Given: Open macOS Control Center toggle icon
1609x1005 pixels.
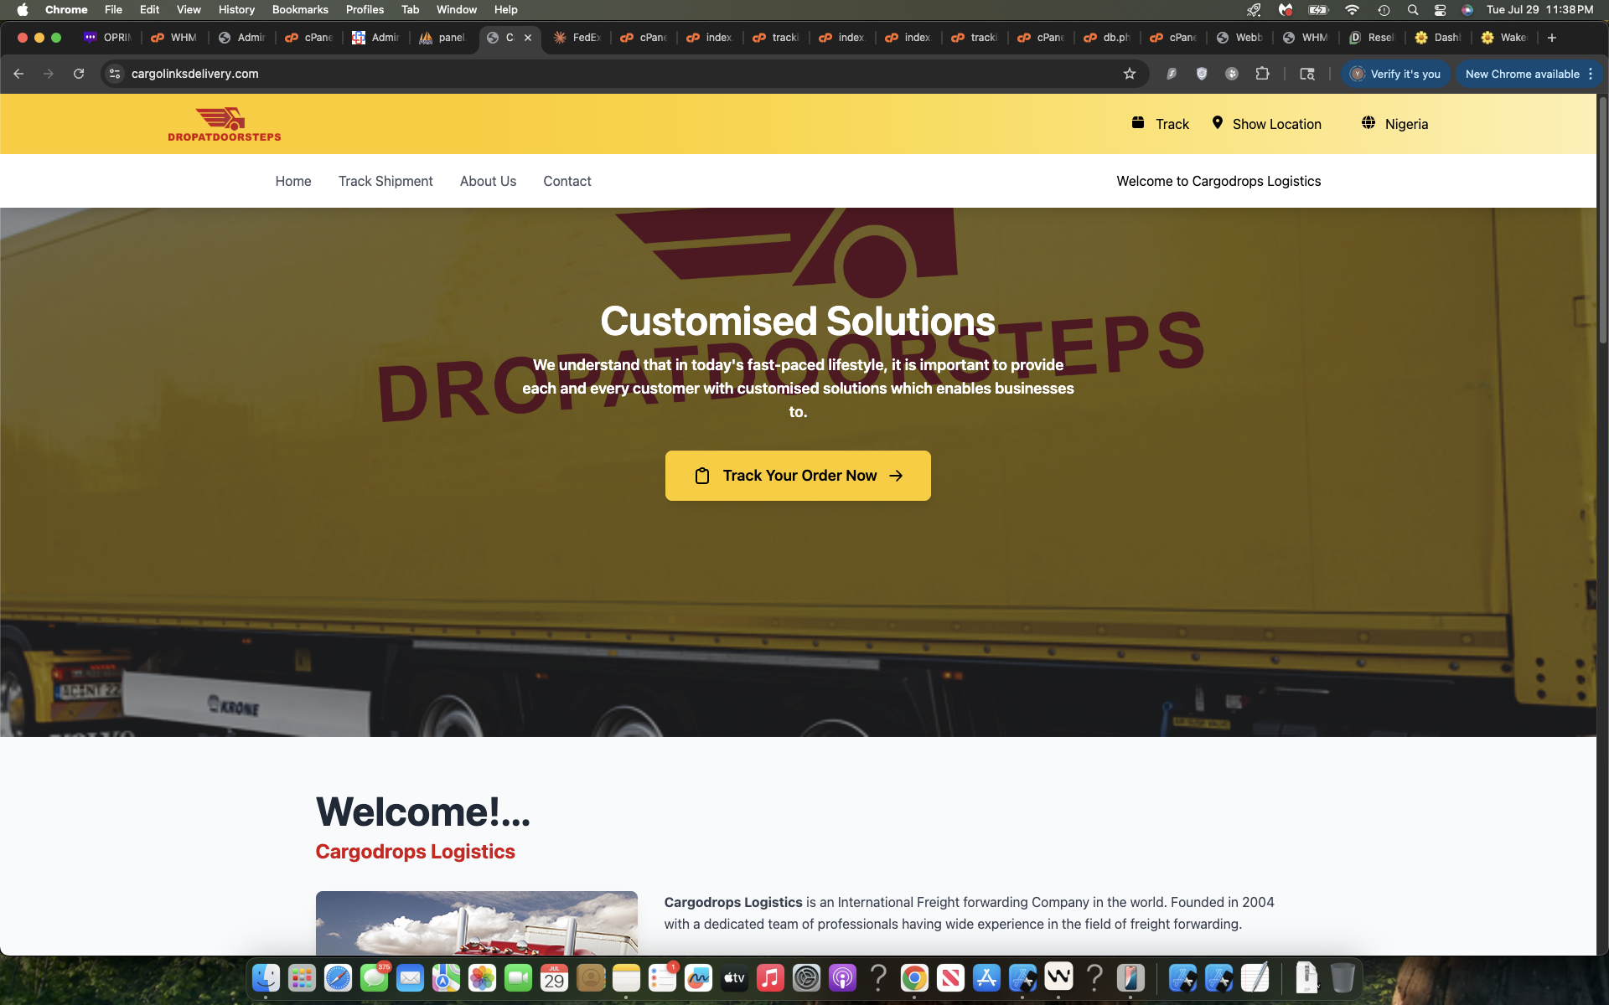Looking at the screenshot, I should pyautogui.click(x=1440, y=10).
